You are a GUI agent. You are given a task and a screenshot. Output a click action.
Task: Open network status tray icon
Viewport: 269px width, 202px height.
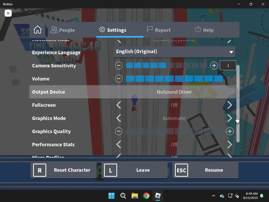(230, 196)
